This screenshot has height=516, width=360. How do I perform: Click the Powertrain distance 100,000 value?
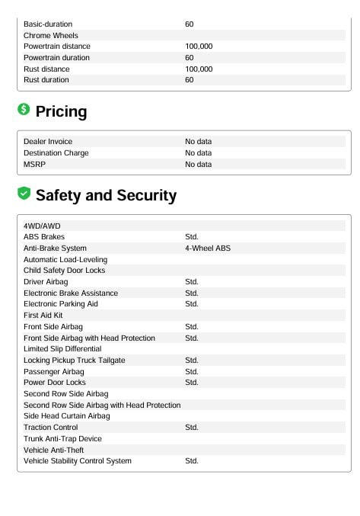[x=199, y=46]
